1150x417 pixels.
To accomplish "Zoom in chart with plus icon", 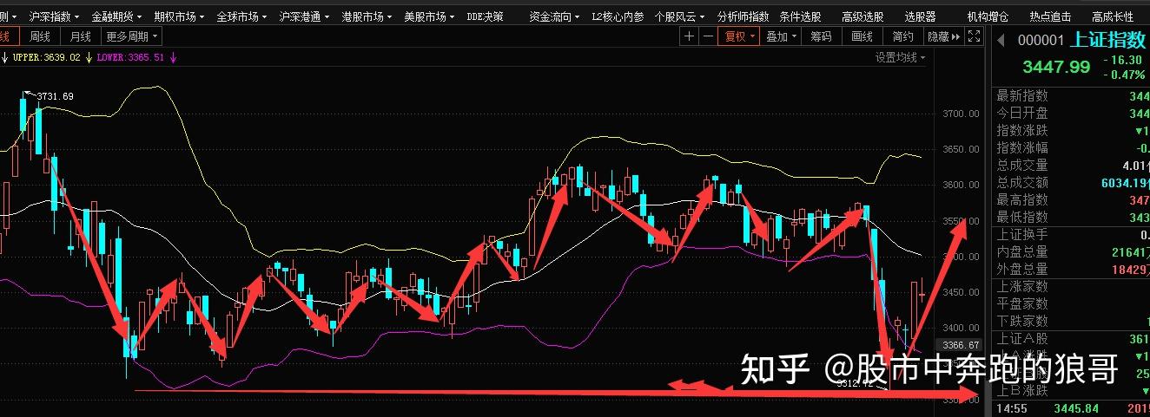I will pyautogui.click(x=689, y=36).
